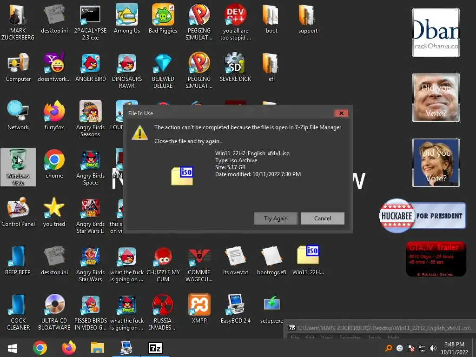Select the CHUZZLE MY CUM shortcut
476x357 pixels.
pos(163,264)
